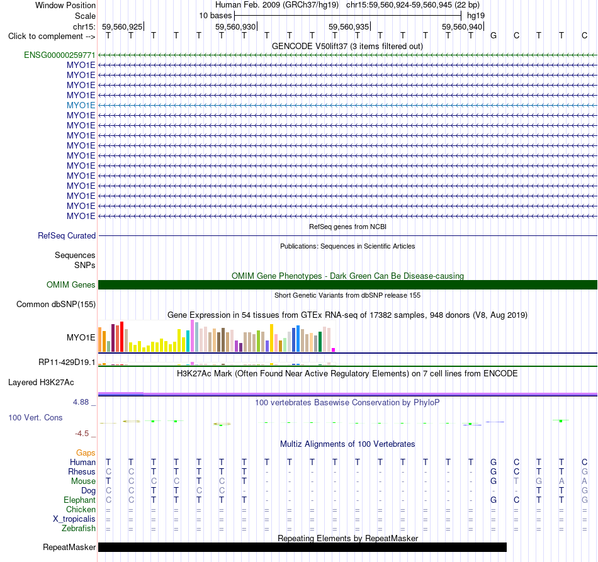Click the magenta last bar in MYO1E GTEx chart
The height and width of the screenshot is (562, 598).
[x=334, y=350]
